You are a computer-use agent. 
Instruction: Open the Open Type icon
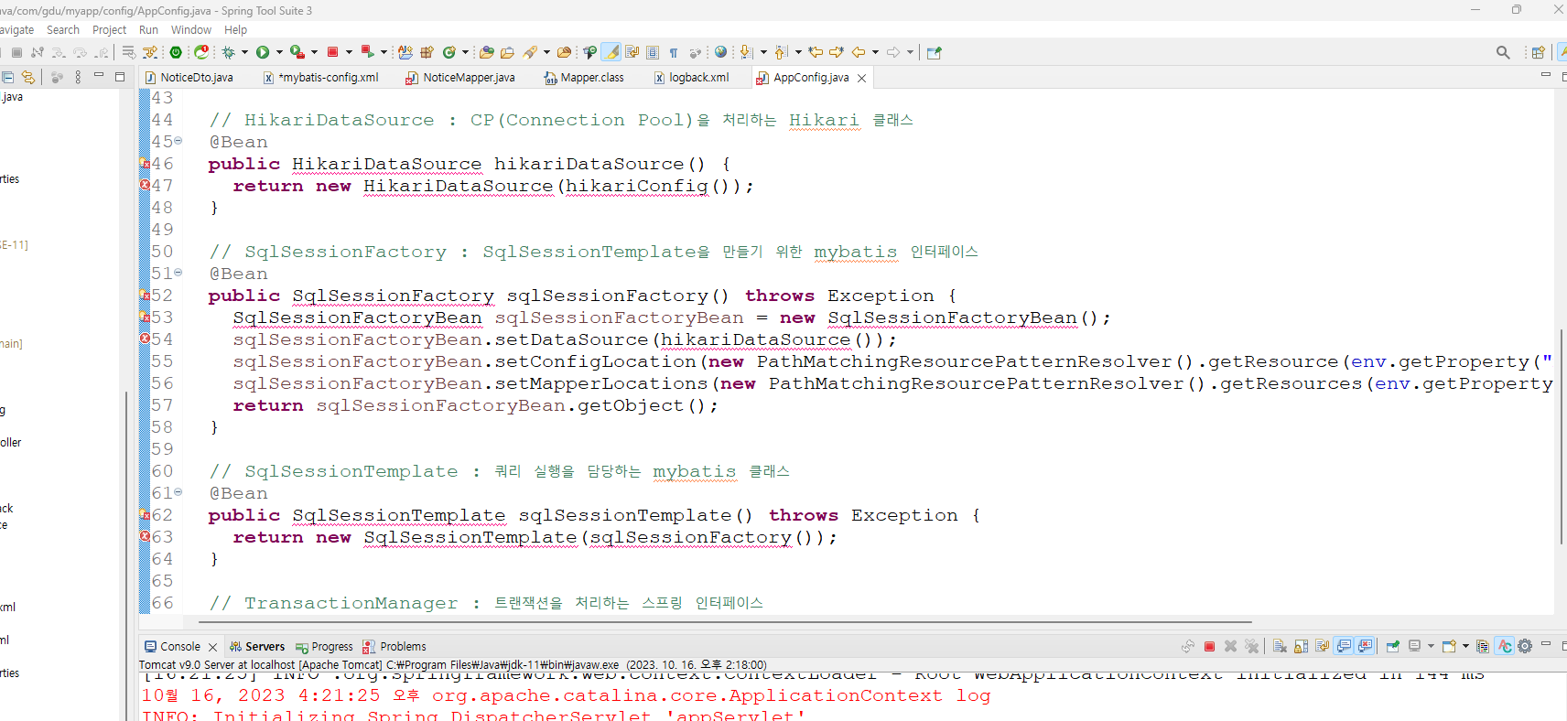click(x=487, y=52)
